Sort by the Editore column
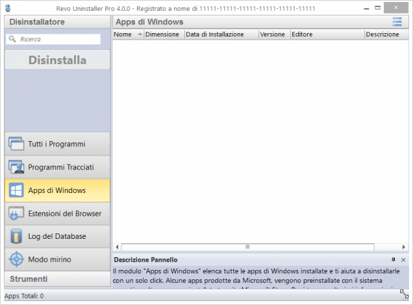 pyautogui.click(x=327, y=34)
